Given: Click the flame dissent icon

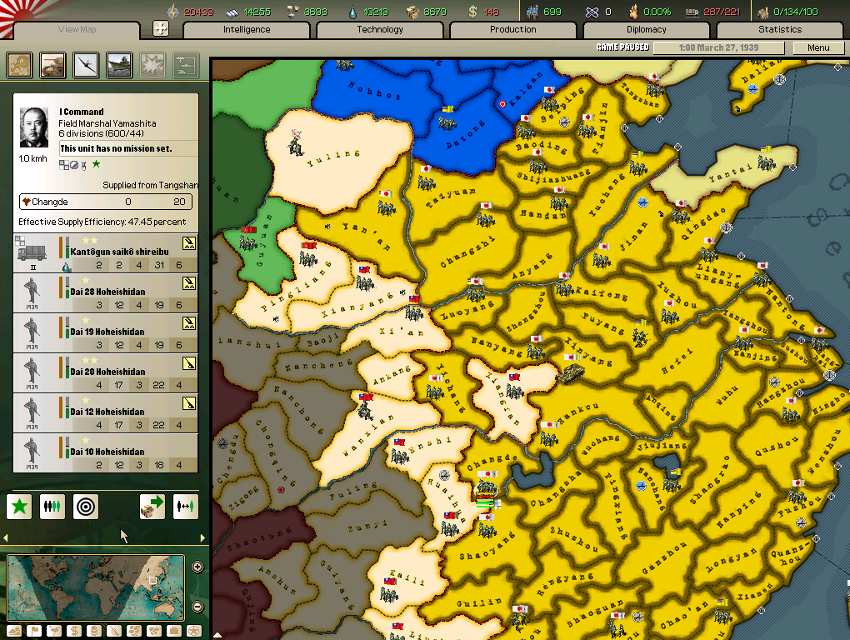Looking at the screenshot, I should [633, 12].
